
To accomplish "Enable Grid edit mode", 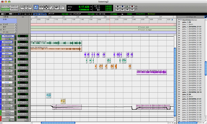I will pyautogui.click(x=14, y=9).
